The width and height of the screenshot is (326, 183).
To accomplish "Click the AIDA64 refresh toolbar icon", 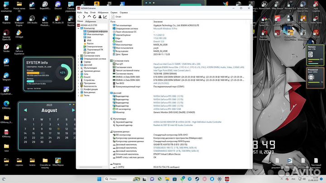I will pos(95,17).
